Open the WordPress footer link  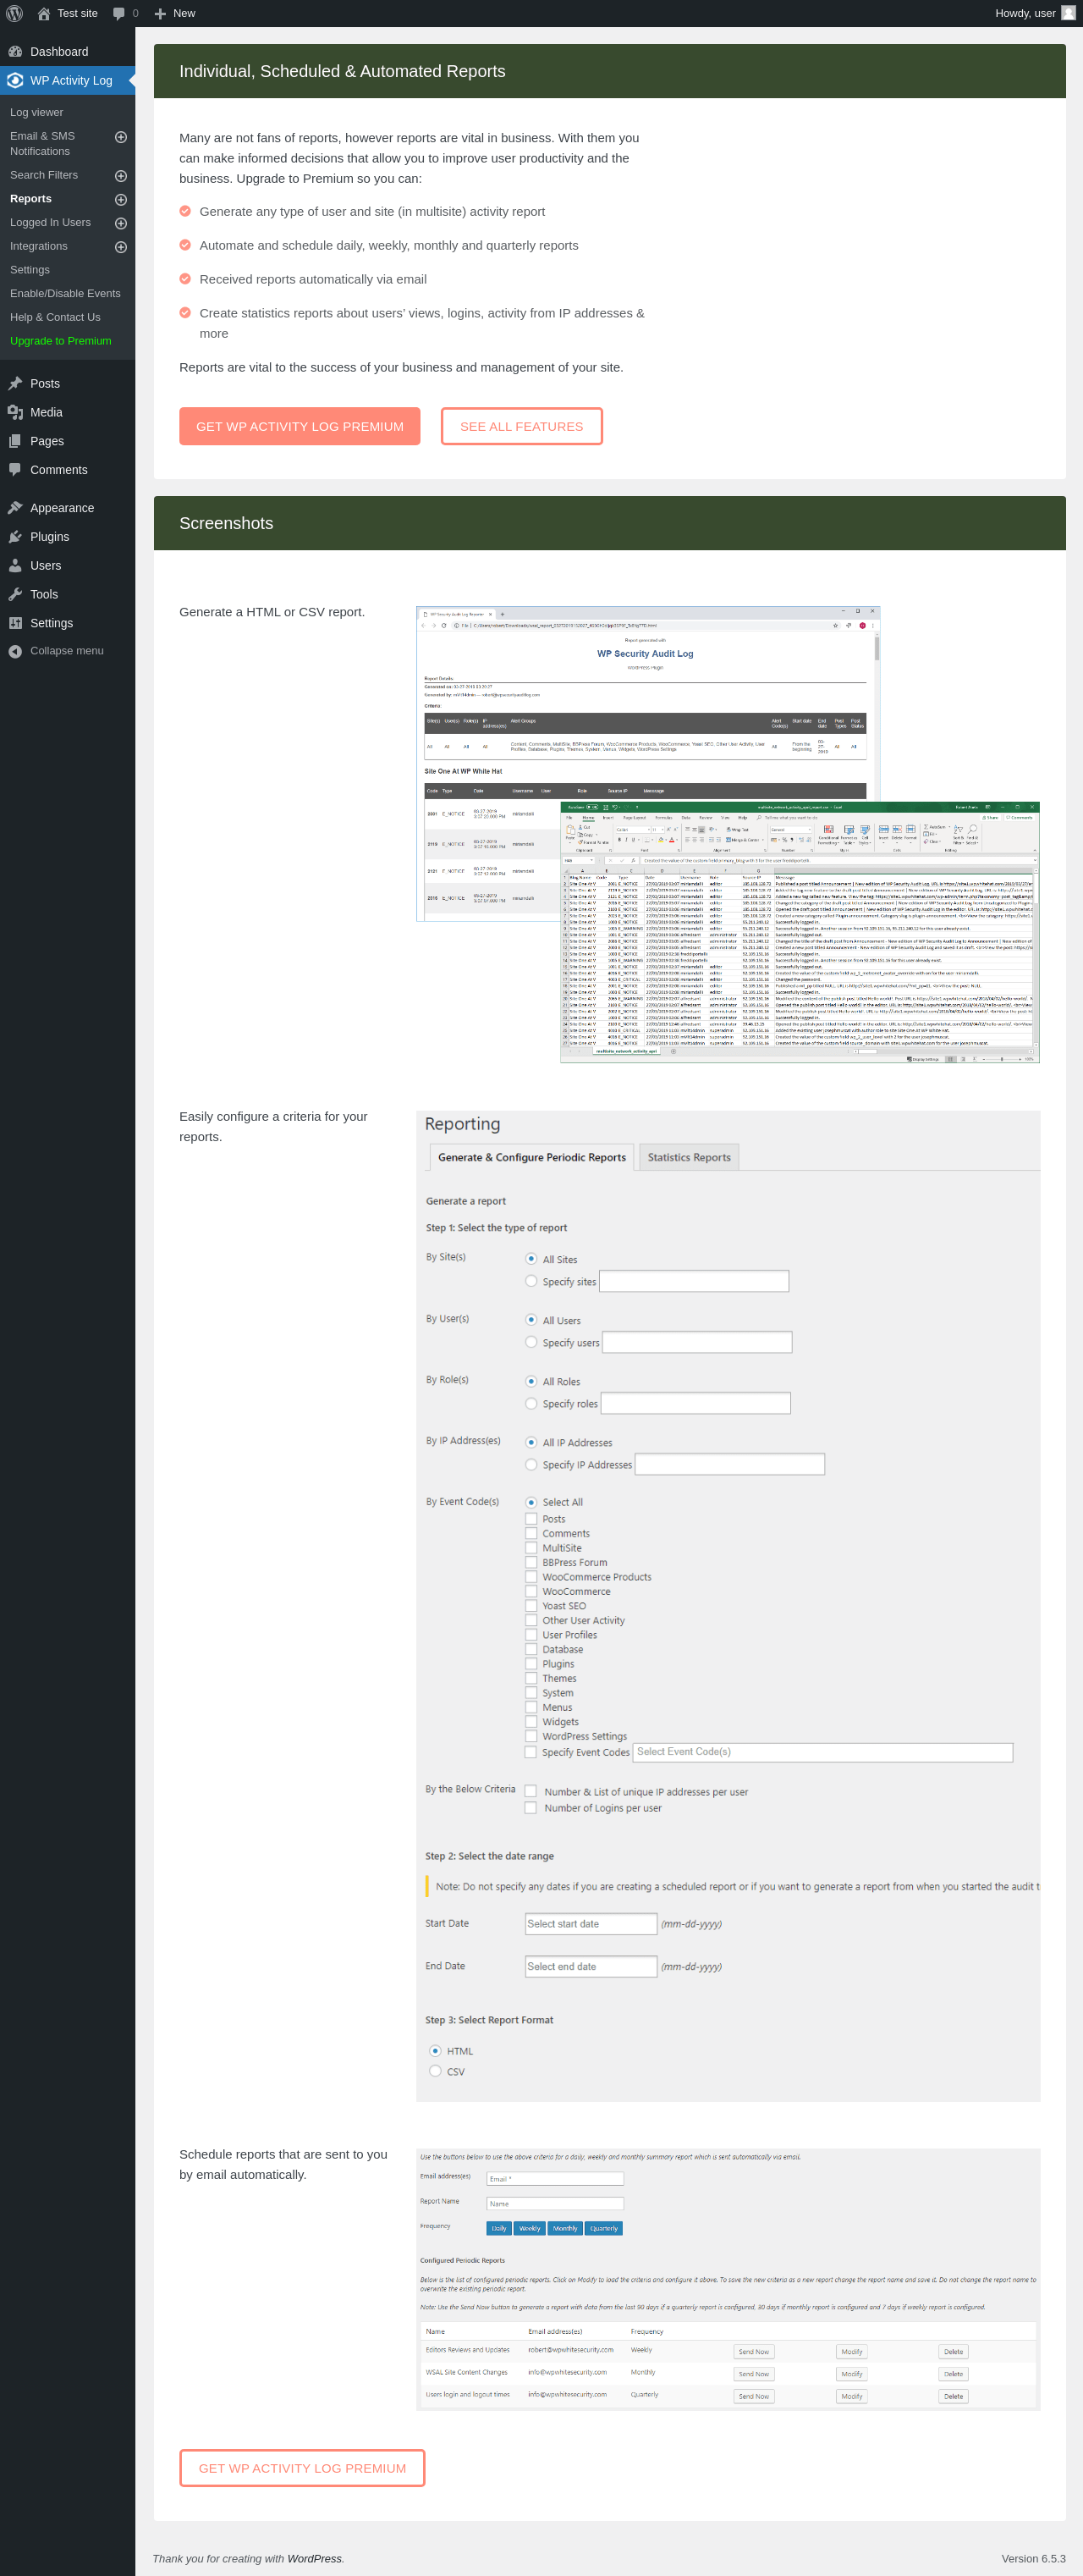point(314,2558)
